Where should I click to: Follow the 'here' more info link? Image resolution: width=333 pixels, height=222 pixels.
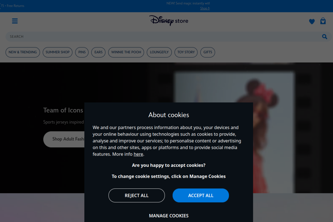coord(138,154)
